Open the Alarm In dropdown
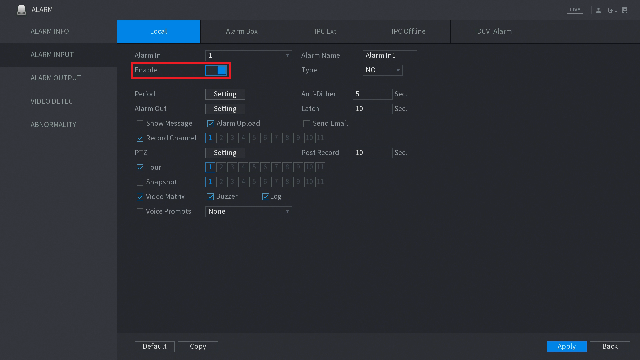Image resolution: width=640 pixels, height=360 pixels. tap(248, 56)
